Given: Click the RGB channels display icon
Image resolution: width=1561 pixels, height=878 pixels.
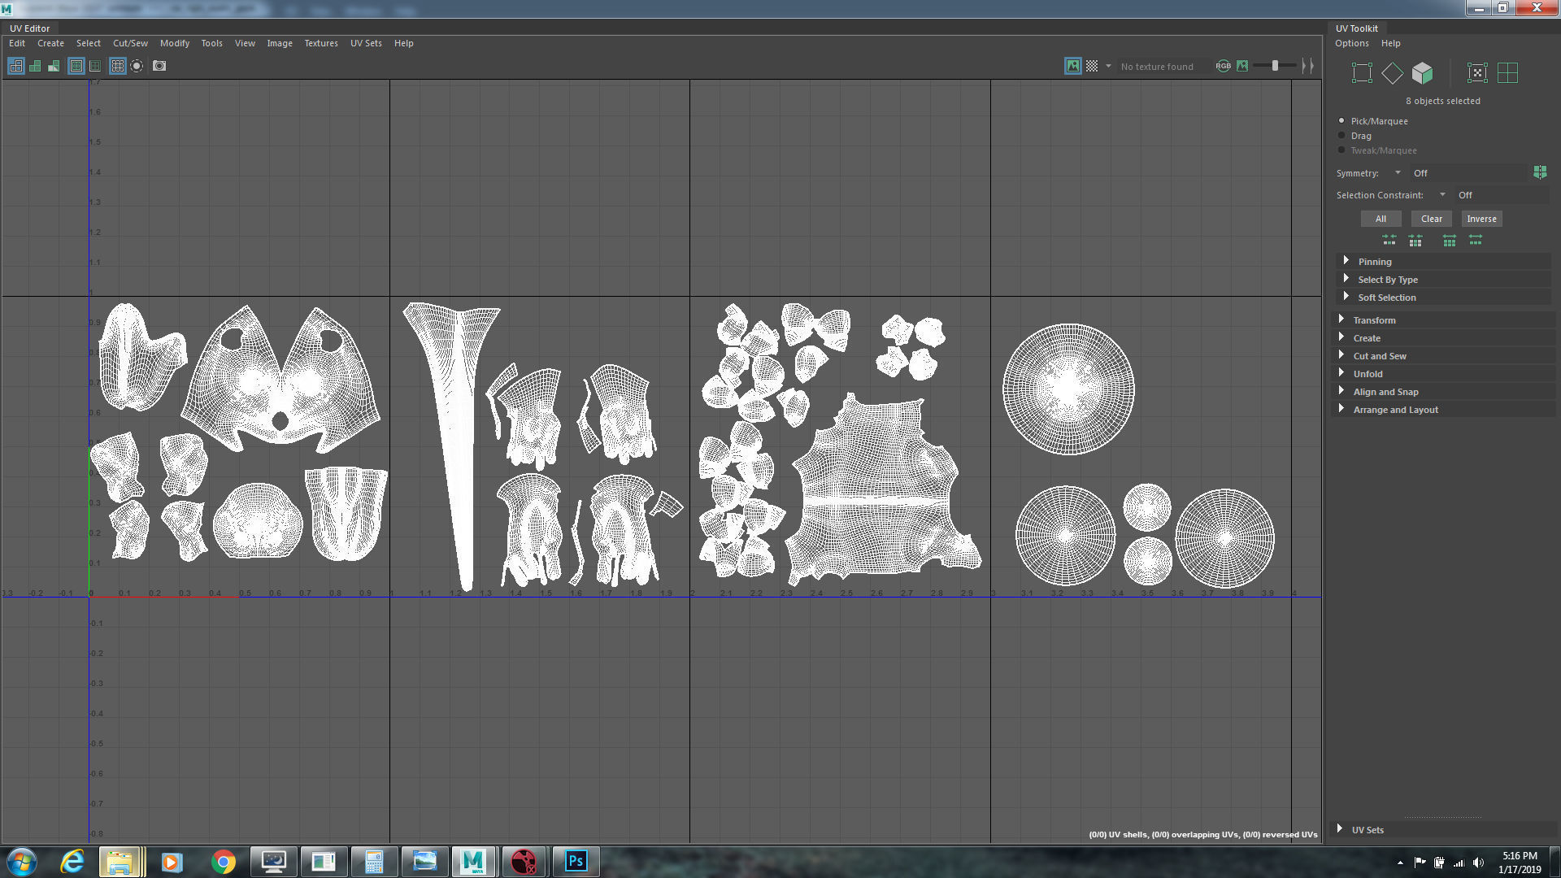Looking at the screenshot, I should [x=1223, y=66].
